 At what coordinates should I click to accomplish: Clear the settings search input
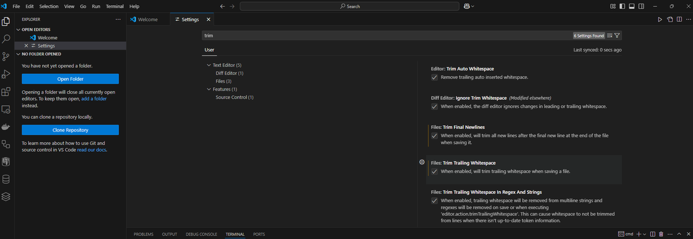coord(609,35)
